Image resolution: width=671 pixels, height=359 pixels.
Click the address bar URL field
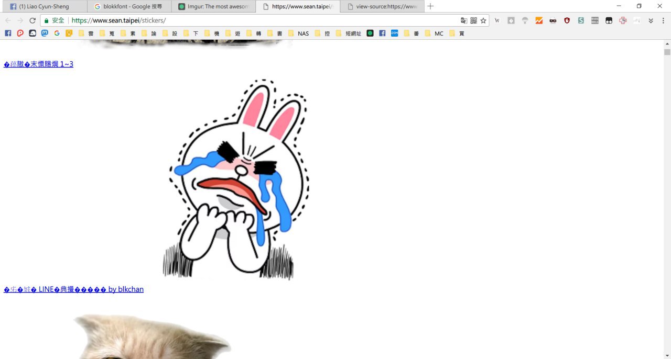tap(262, 20)
